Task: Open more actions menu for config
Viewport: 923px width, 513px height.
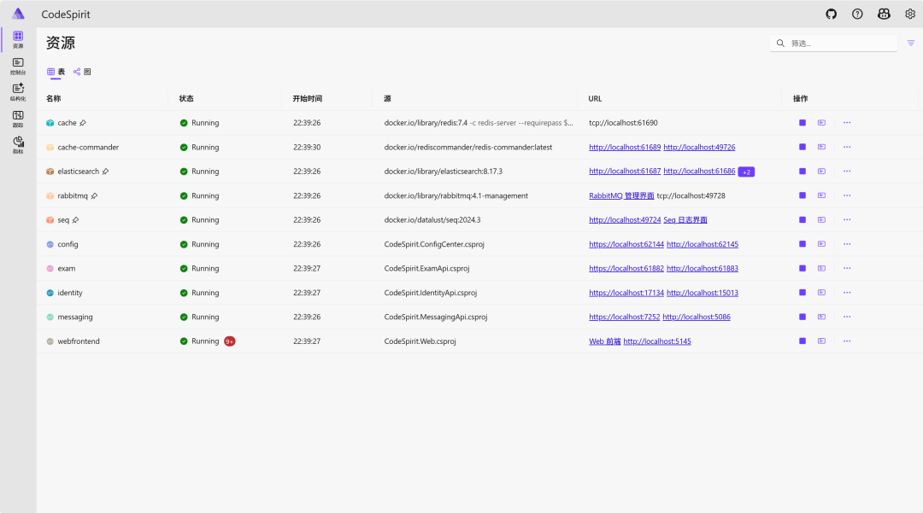Action: [x=847, y=244]
